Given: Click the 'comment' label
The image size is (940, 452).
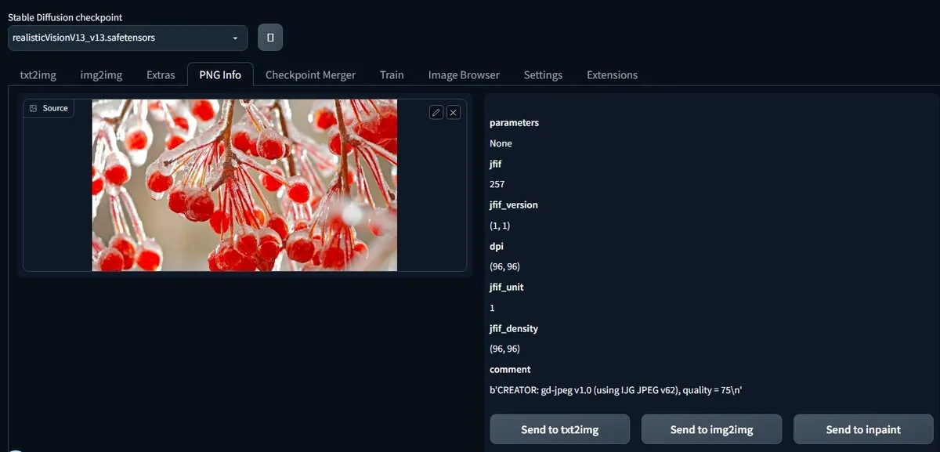Looking at the screenshot, I should click(510, 370).
